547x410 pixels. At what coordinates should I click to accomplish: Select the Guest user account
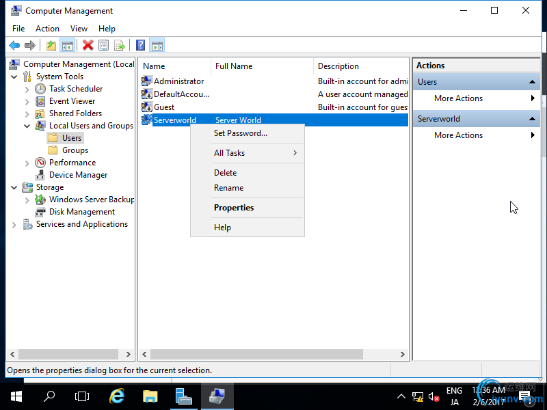pyautogui.click(x=164, y=107)
